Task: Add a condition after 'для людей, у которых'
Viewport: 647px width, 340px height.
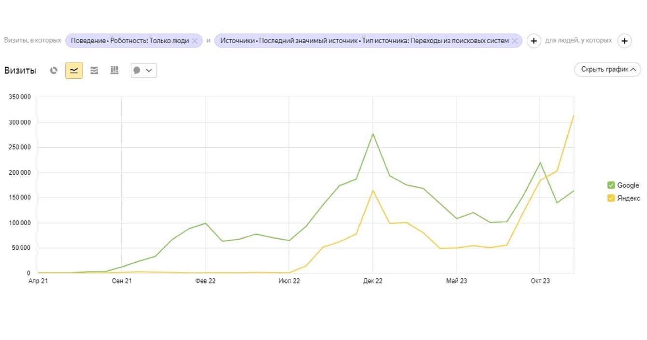Action: 624,41
